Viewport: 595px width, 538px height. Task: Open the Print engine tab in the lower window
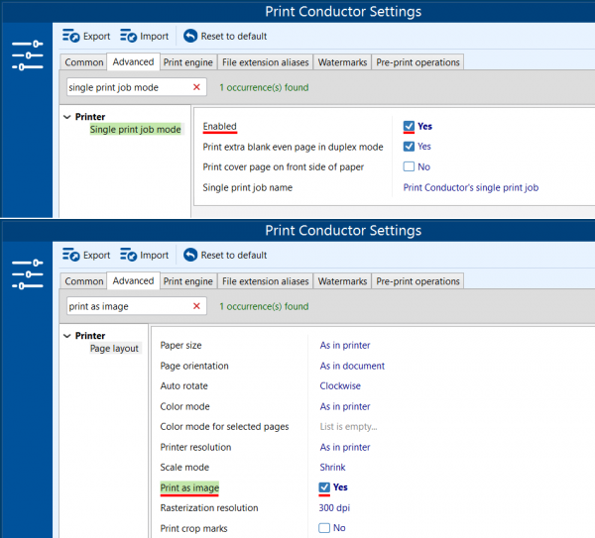tap(186, 281)
